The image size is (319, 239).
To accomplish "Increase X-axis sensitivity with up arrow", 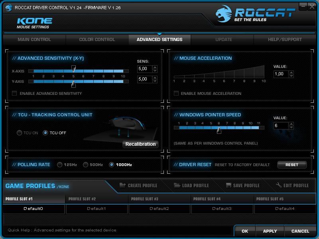I will [155, 67].
